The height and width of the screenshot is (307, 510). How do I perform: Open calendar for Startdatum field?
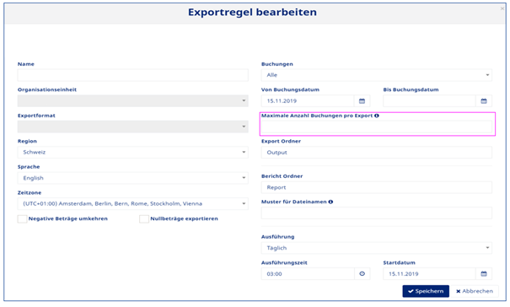point(484,274)
